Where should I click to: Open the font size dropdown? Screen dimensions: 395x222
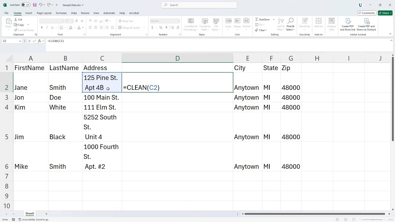(x=72, y=21)
